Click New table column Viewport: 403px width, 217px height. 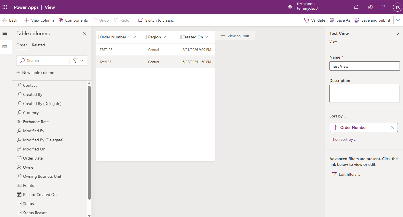coord(35,73)
